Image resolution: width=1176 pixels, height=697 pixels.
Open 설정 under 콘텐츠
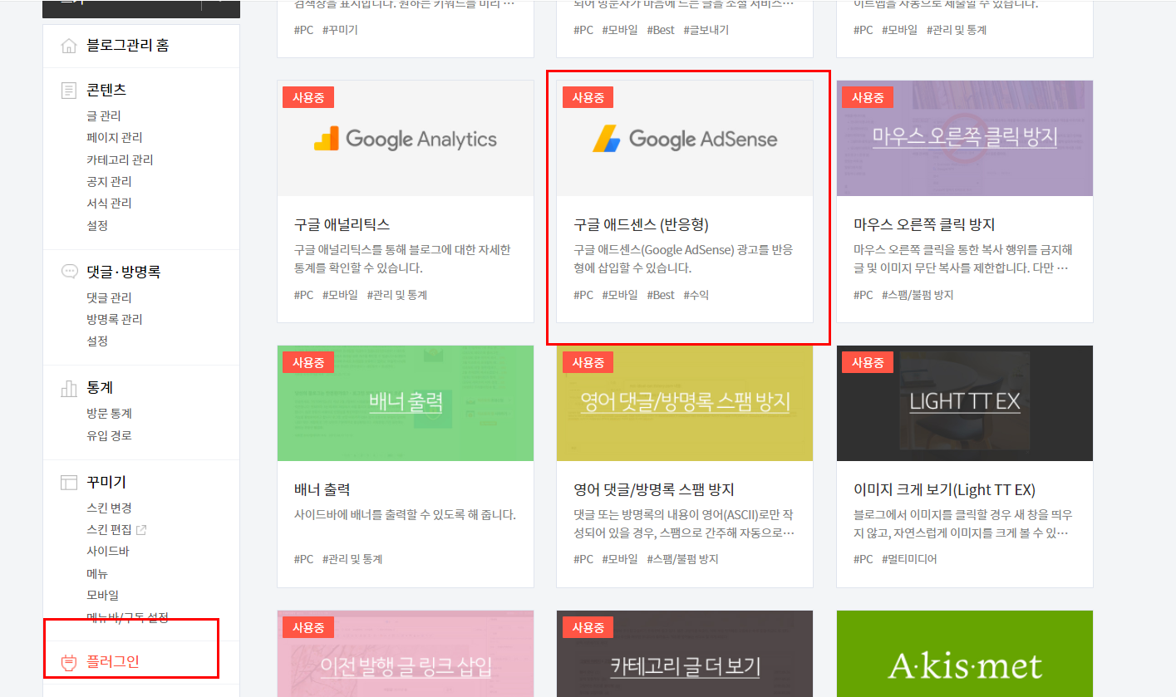[97, 225]
